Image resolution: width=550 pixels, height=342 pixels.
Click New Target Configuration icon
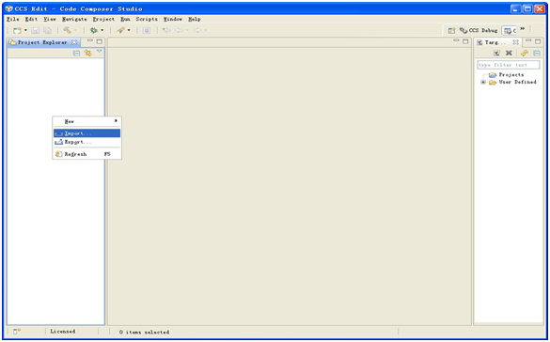pyautogui.click(x=496, y=54)
